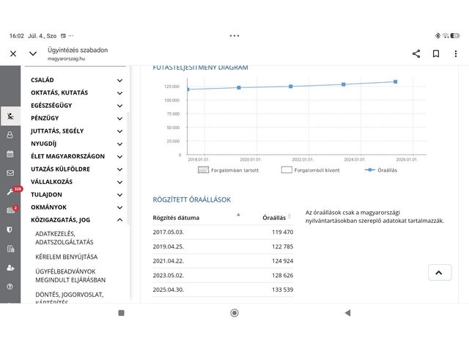Image resolution: width=469 pixels, height=352 pixels.
Task: Tap the battery status icon
Action: [x=455, y=36]
